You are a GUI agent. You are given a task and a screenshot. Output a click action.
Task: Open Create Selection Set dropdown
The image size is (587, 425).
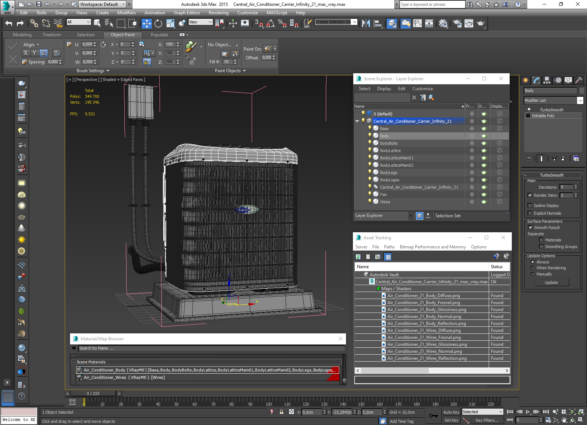tap(354, 22)
